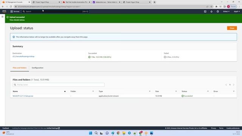The image size is (242, 136).
Task: Bookmark this page with star icon
Action: tap(211, 7)
